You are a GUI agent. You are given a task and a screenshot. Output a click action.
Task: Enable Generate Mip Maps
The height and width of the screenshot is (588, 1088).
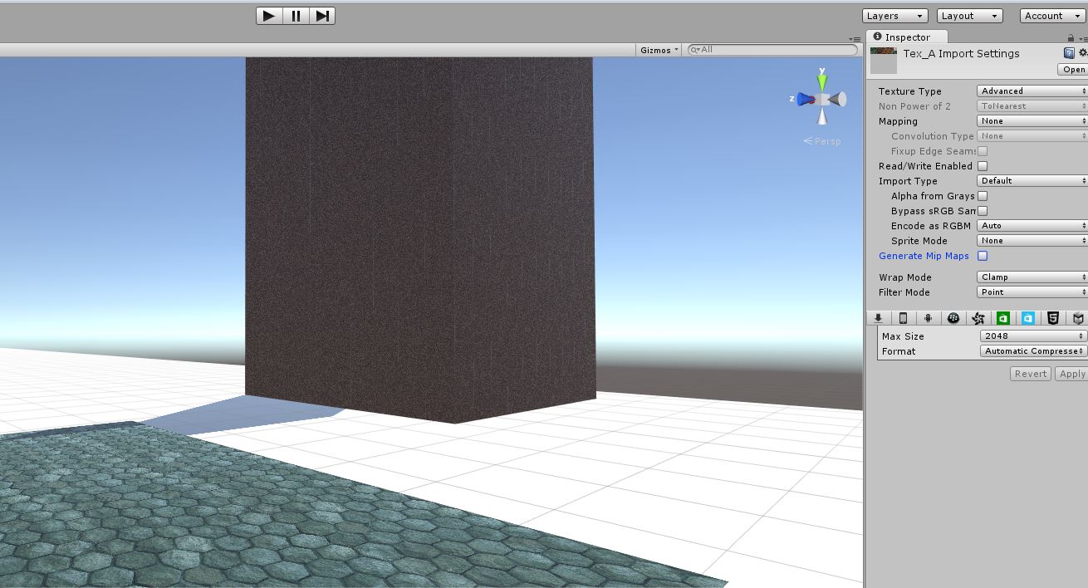tap(983, 256)
